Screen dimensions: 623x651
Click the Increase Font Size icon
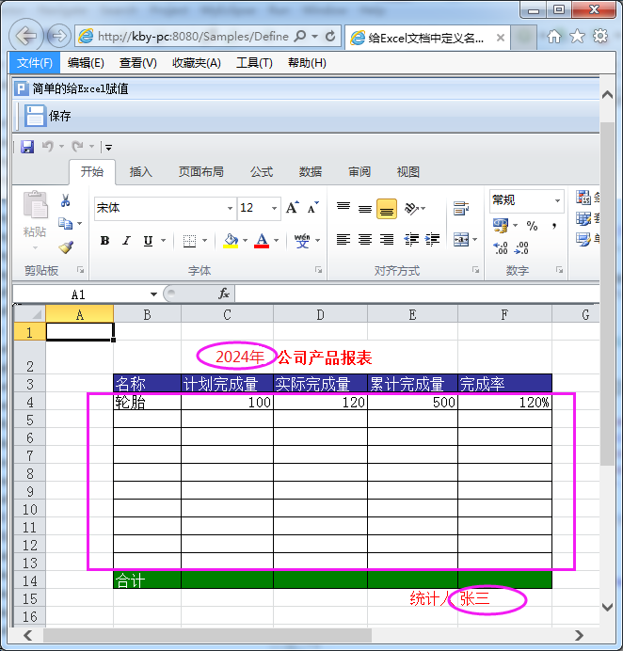tap(293, 208)
